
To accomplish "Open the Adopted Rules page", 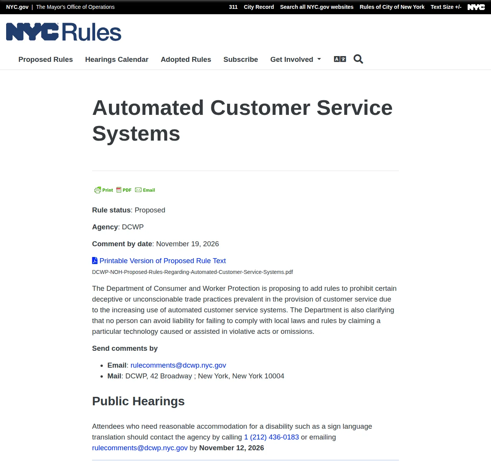I will pyautogui.click(x=186, y=60).
